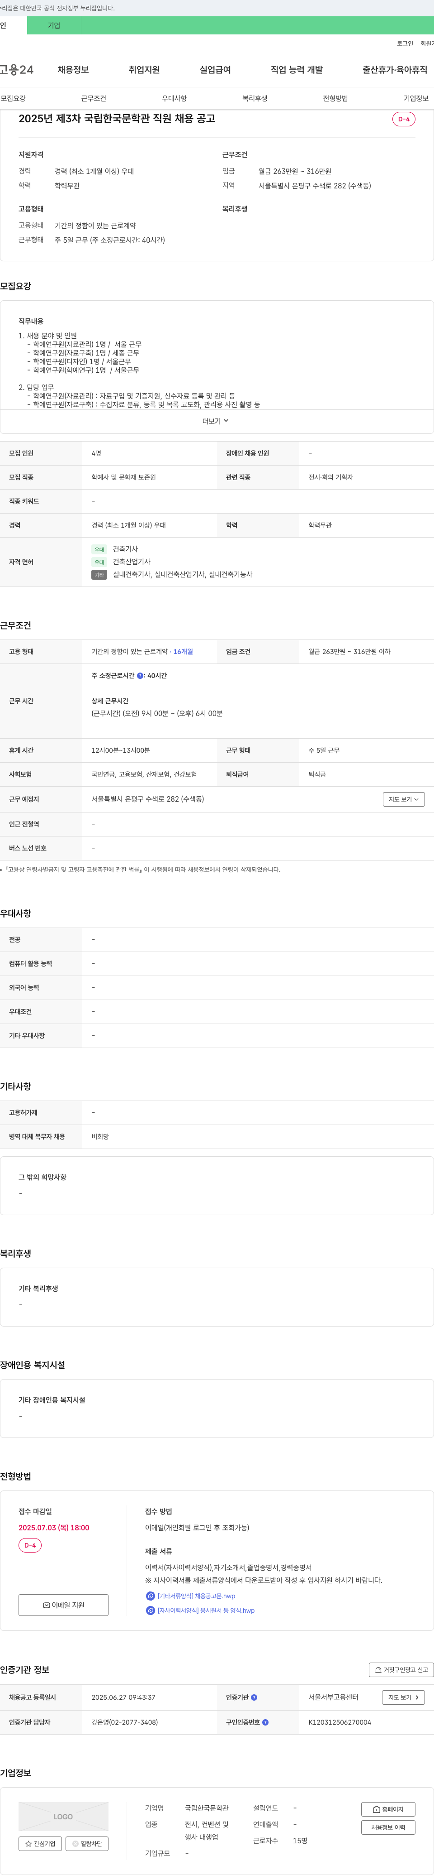The height and width of the screenshot is (1875, 434).
Task: Click the 근로자수 value 15명
Action: click(300, 1841)
